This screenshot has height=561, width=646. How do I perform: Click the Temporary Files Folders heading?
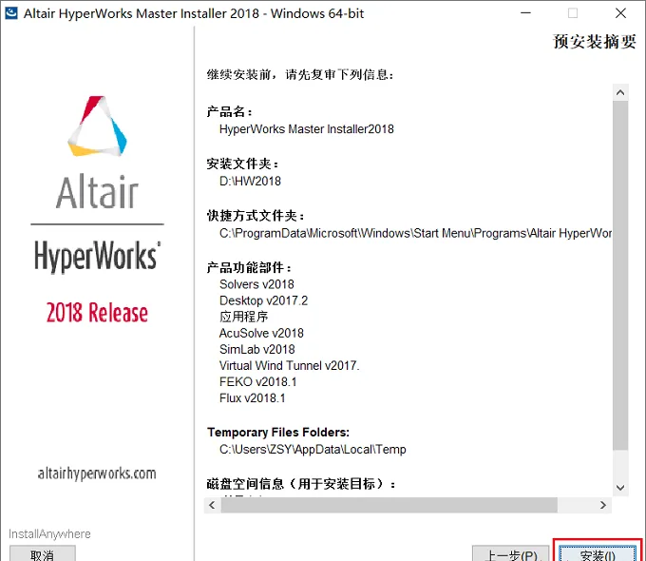[x=278, y=433]
